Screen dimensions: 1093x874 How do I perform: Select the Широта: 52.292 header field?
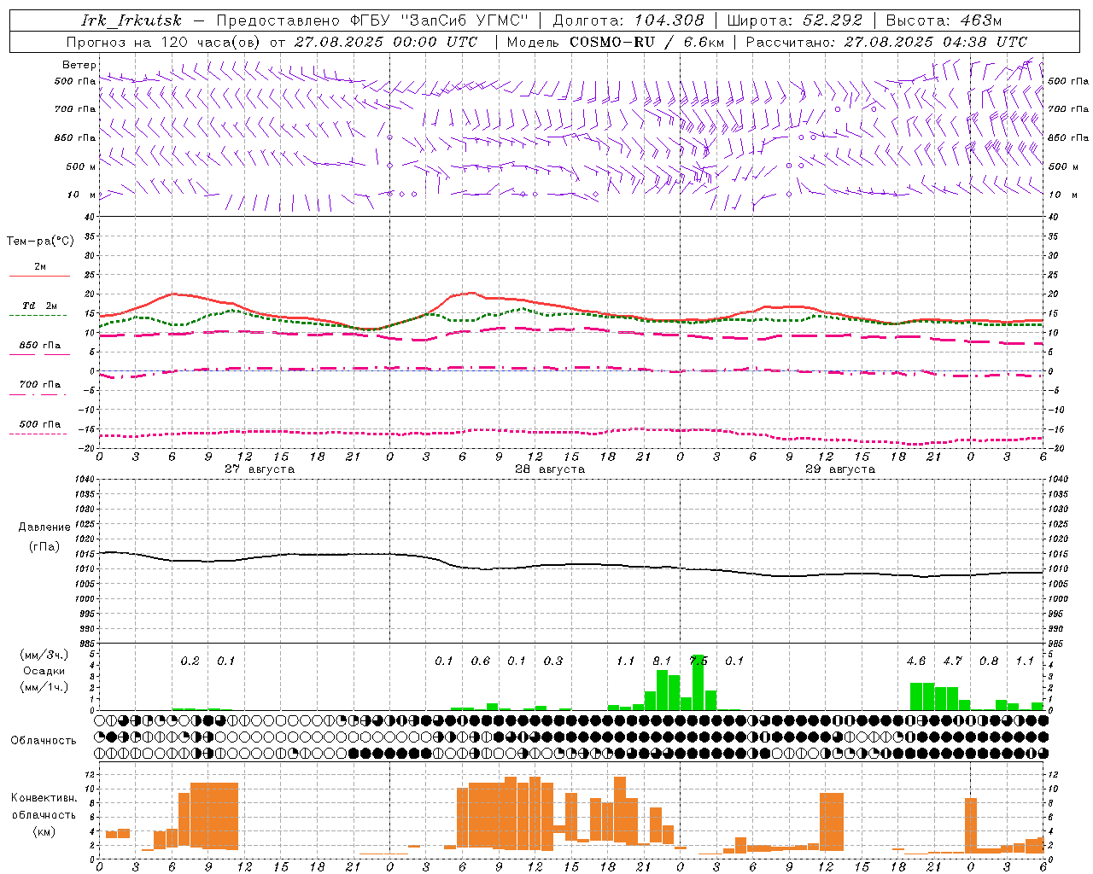(x=795, y=20)
